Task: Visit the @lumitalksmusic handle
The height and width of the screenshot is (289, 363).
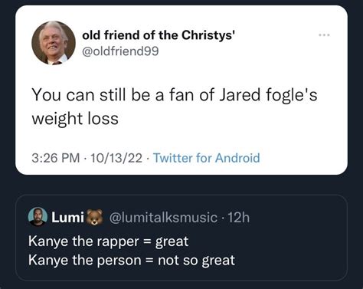Action: (163, 218)
